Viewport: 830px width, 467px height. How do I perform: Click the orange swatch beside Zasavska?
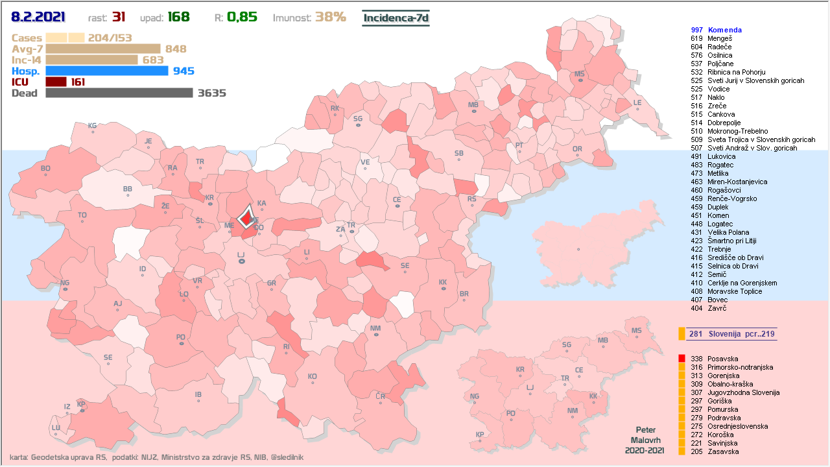682,451
